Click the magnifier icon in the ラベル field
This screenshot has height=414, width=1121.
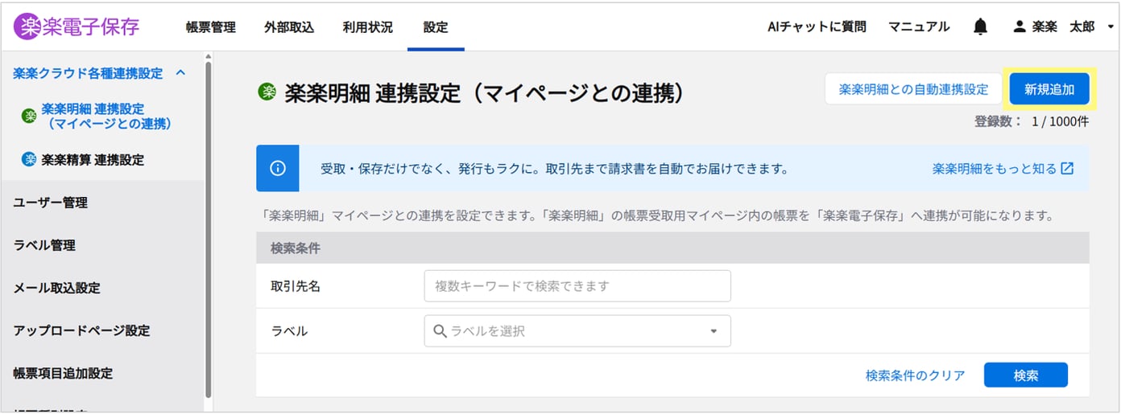440,330
